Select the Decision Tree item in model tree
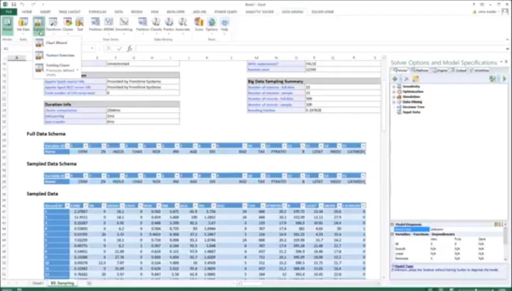Screen dimensions: 512x291 (413, 106)
